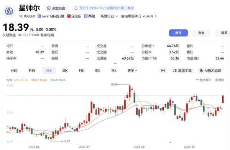The height and width of the screenshot is (150, 230).
Task: Open 高级工具 advanced tools
Action: pyautogui.click(x=182, y=71)
